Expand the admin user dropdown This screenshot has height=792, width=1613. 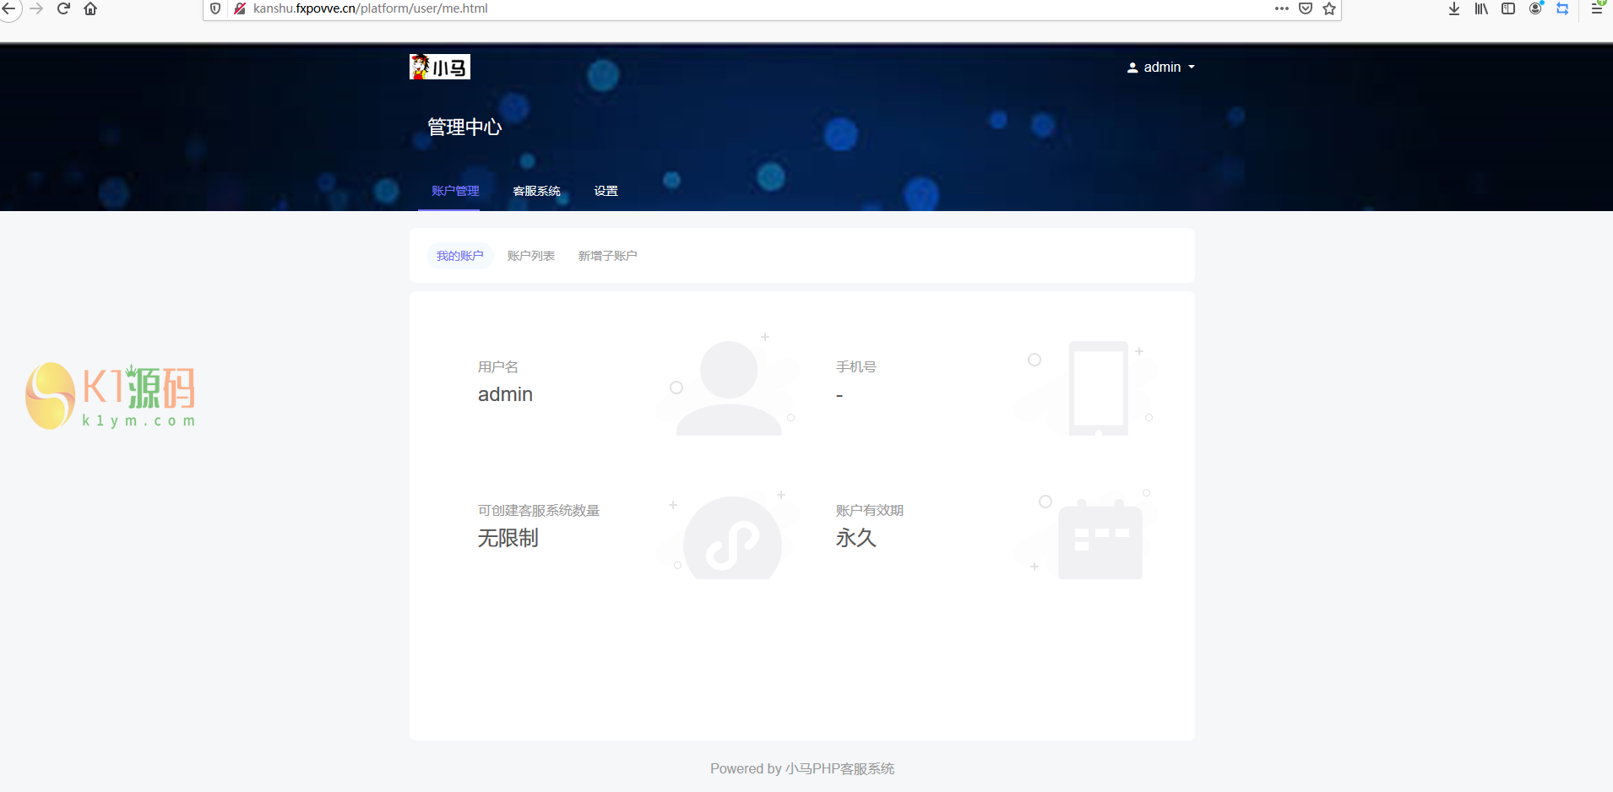pyautogui.click(x=1161, y=68)
